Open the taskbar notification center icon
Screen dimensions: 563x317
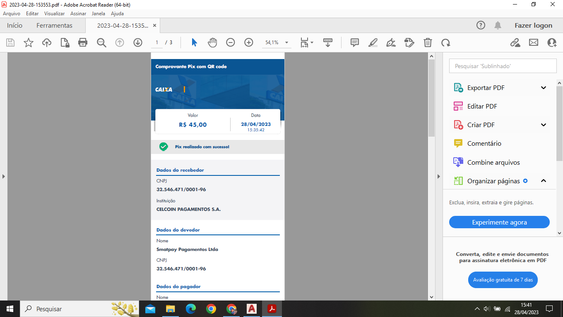point(549,309)
